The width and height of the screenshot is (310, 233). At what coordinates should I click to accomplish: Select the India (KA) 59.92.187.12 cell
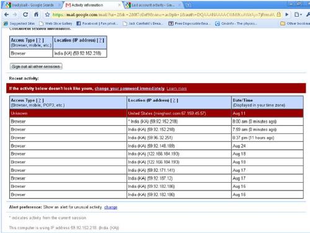point(179,178)
